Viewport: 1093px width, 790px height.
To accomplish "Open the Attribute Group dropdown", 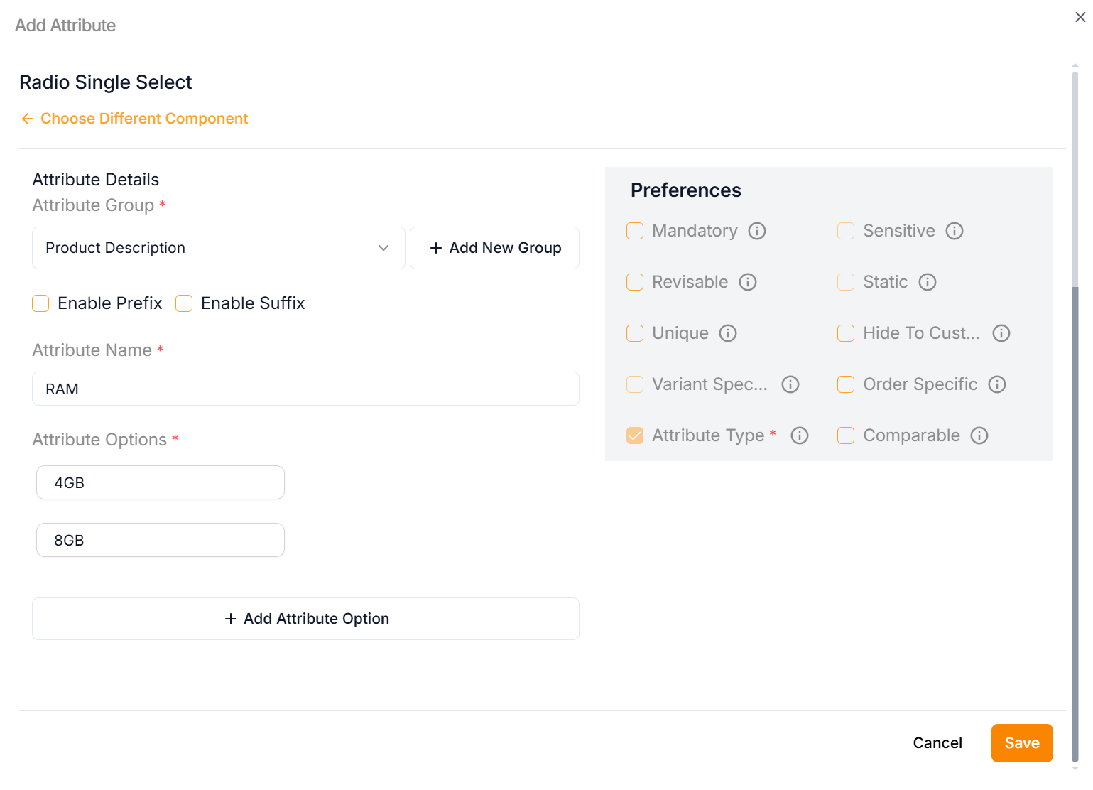I will click(218, 248).
